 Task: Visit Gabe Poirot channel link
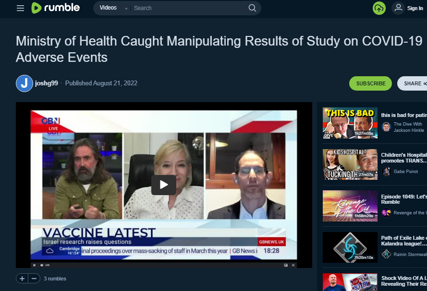tap(406, 172)
